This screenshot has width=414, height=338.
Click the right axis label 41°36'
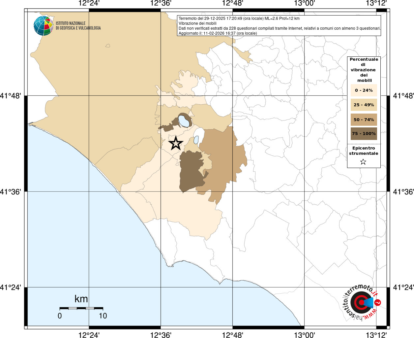point(403,192)
